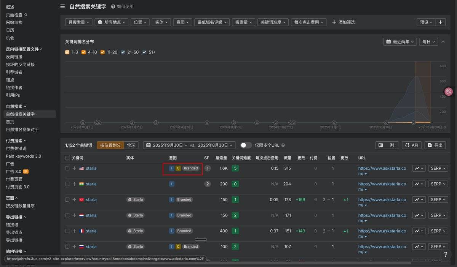The image size is (457, 267).
Task: Collapse the 反向链接配置文件 sidebar section
Action: 24,49
